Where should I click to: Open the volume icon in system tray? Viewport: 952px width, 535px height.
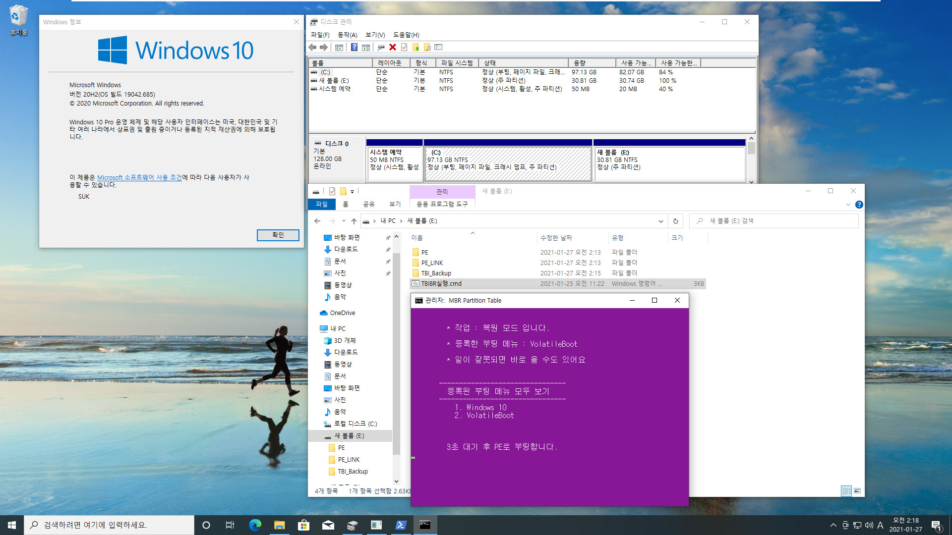869,525
